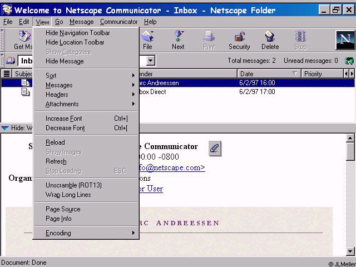Click the Get Msg toolbar icon
Screen dimensions: 356x267
pyautogui.click(x=24, y=36)
